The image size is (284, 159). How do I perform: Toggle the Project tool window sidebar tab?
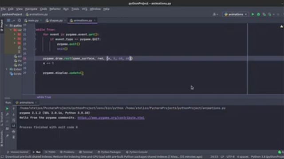2,25
